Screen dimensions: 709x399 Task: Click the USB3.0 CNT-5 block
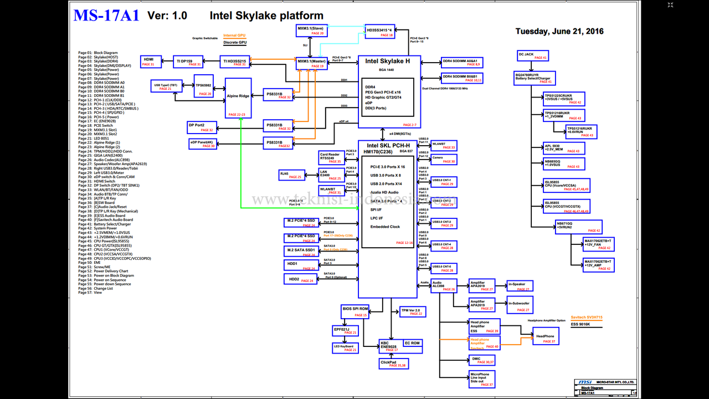click(444, 268)
